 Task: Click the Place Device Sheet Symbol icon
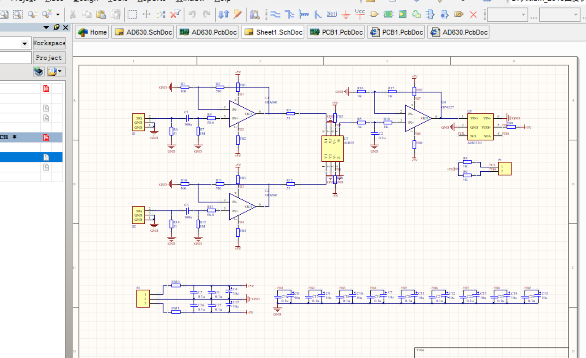[416, 15]
